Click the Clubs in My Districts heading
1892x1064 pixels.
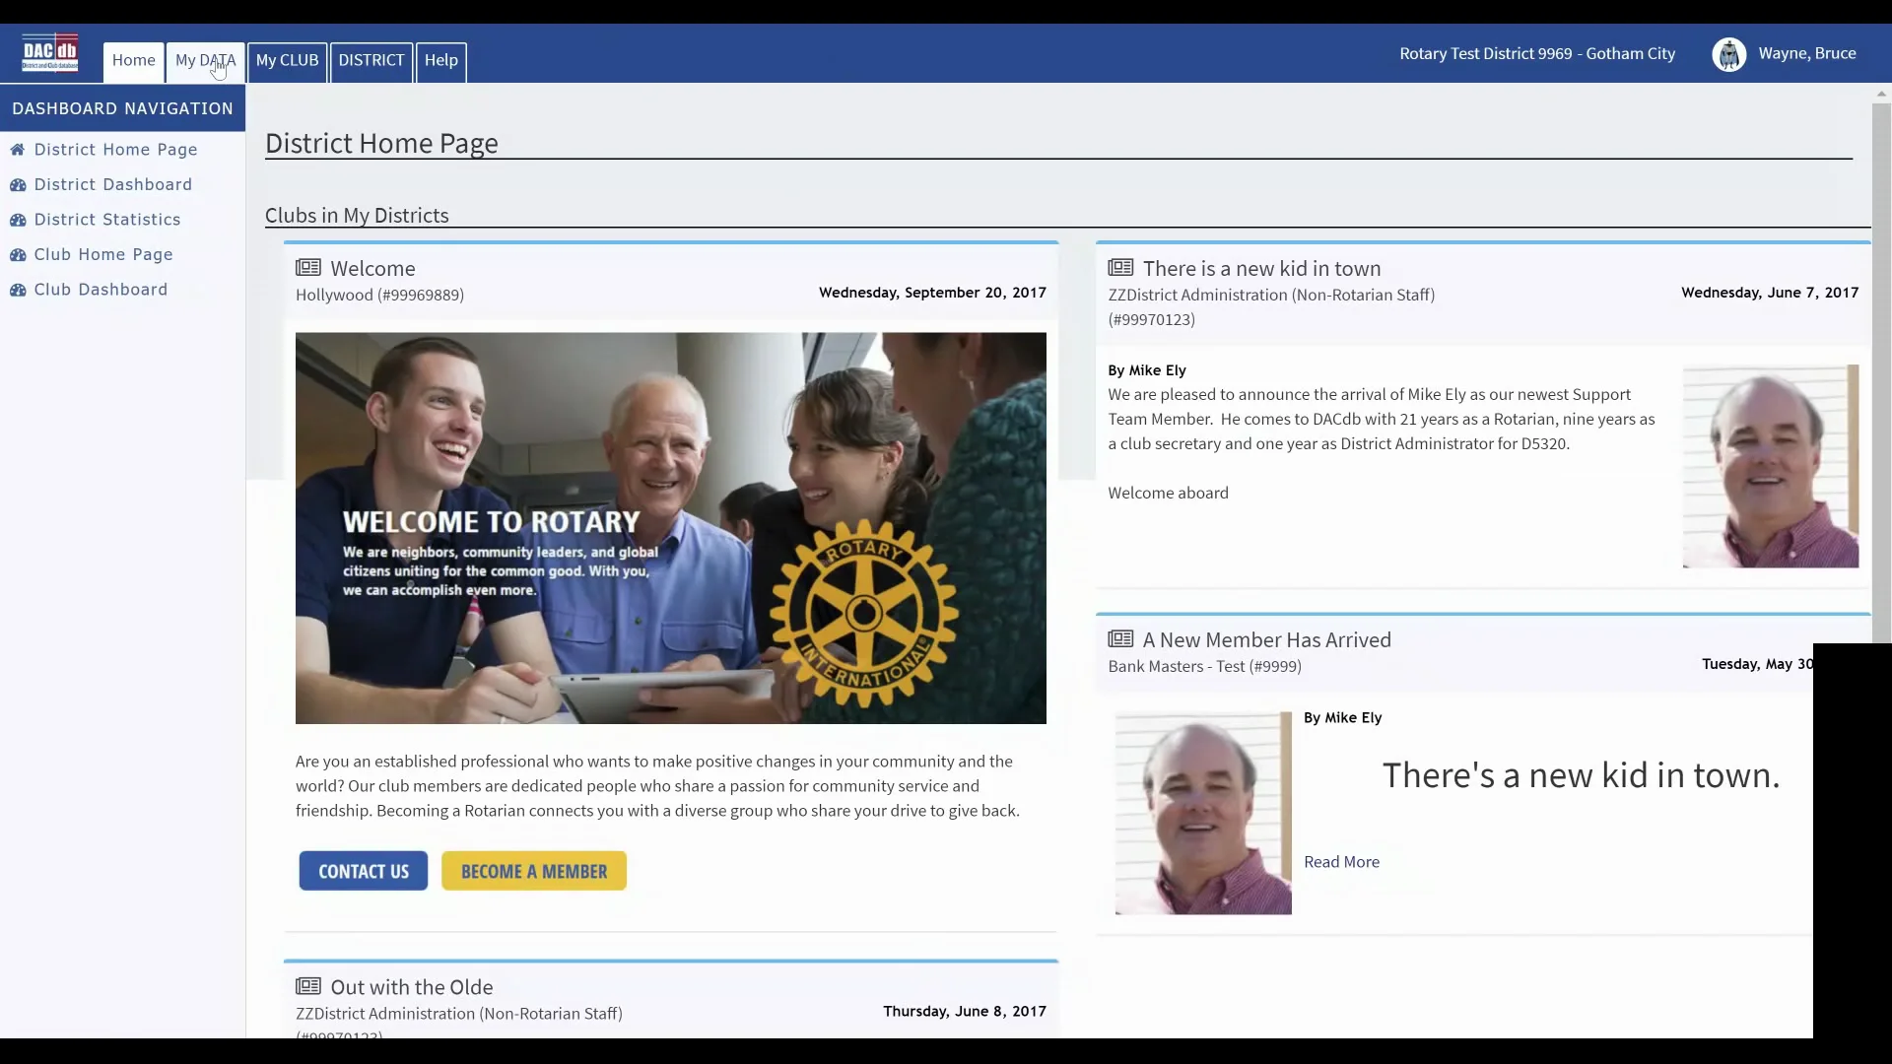pyautogui.click(x=357, y=216)
